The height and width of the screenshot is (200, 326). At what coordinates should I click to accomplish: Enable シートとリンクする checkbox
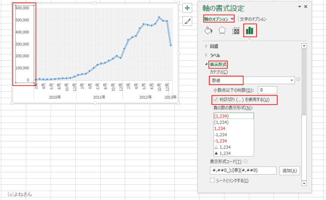click(x=212, y=180)
